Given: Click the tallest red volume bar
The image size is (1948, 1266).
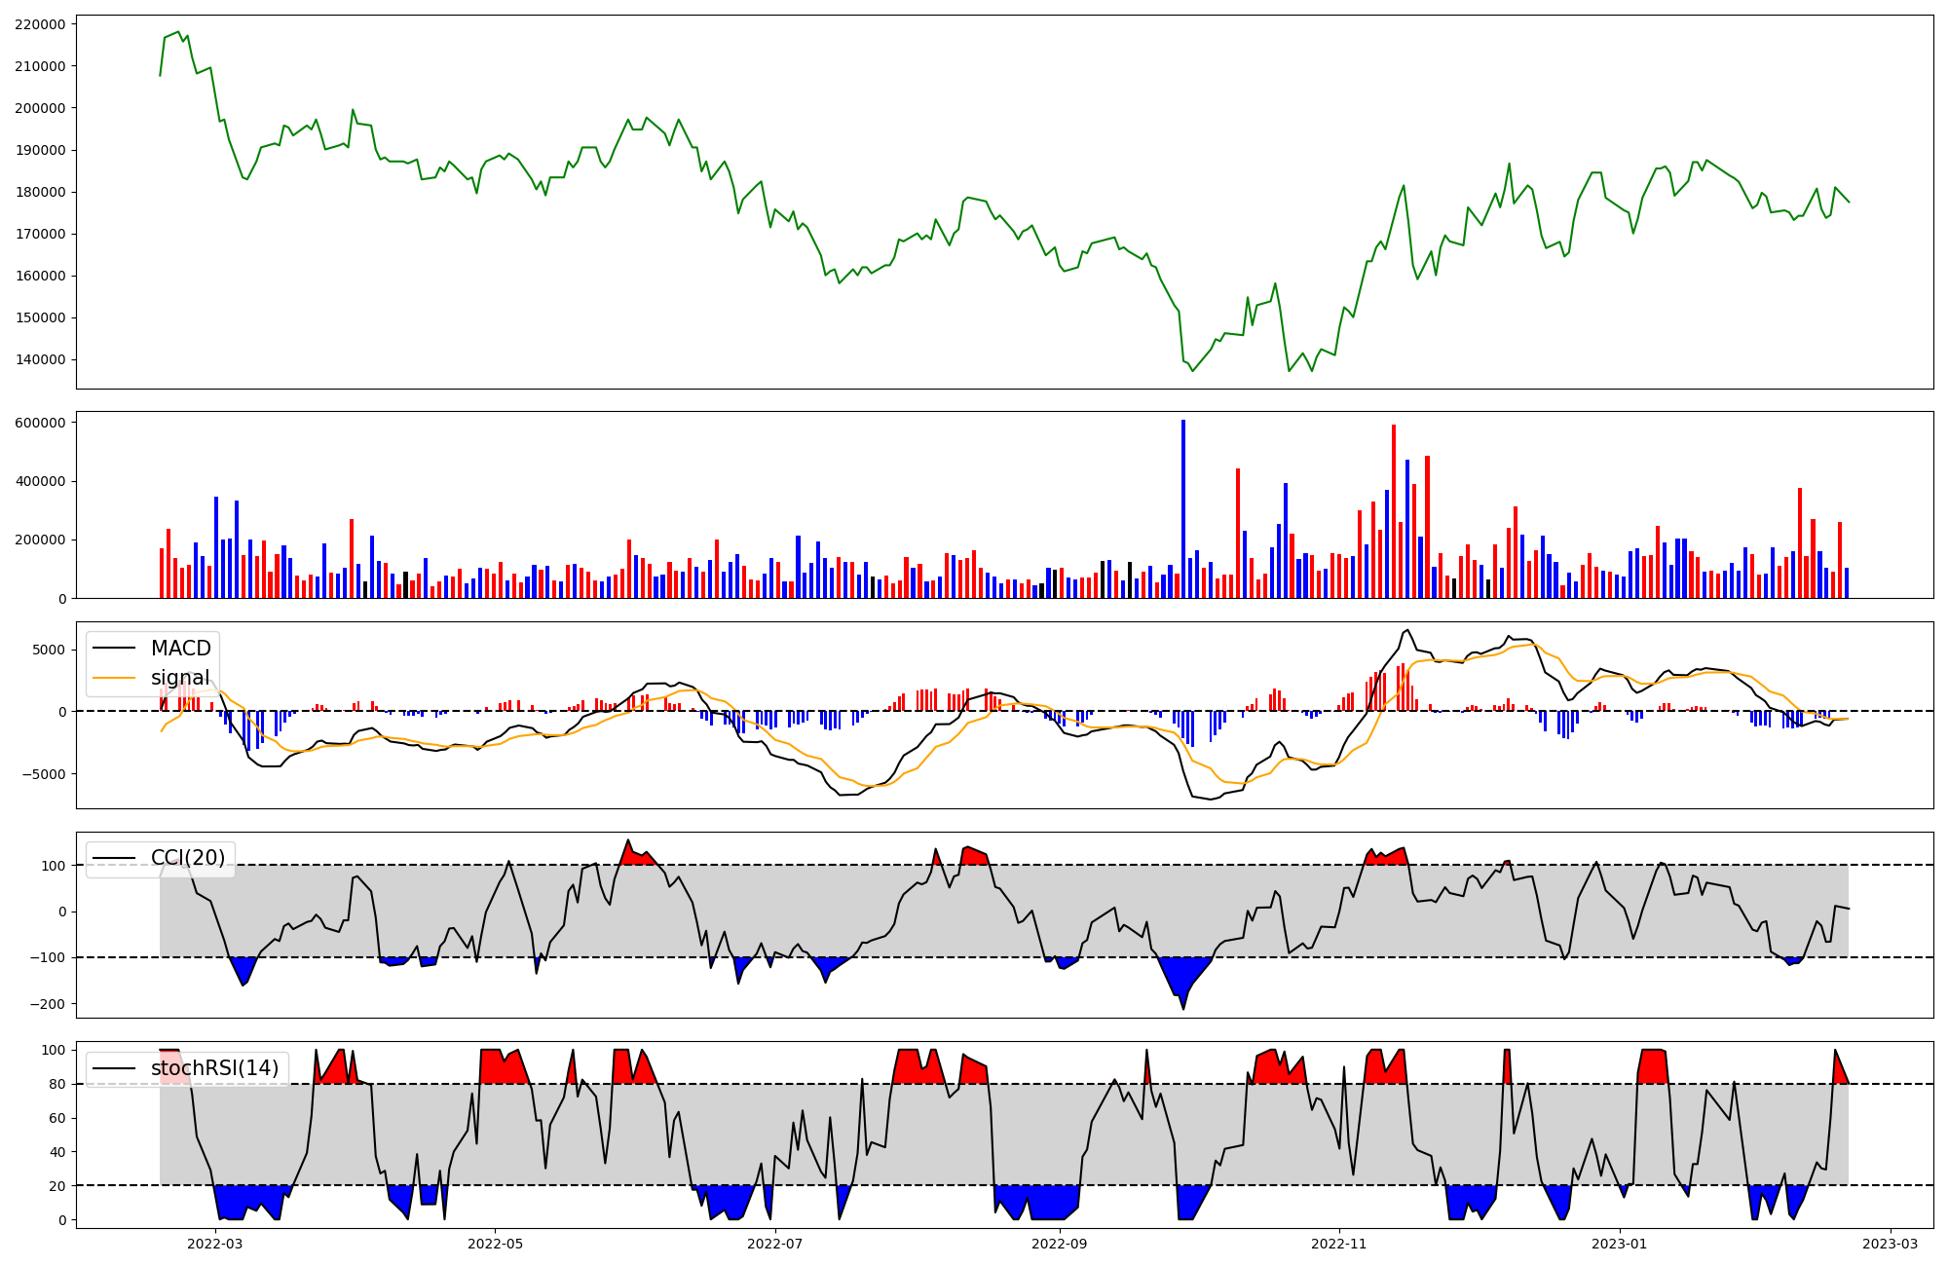Looking at the screenshot, I should [x=1394, y=511].
